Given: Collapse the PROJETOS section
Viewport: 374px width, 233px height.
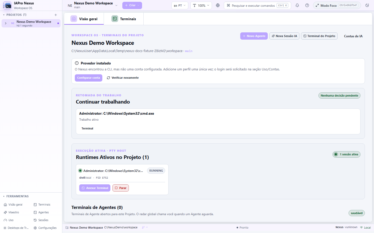Looking at the screenshot, I should coord(15,15).
